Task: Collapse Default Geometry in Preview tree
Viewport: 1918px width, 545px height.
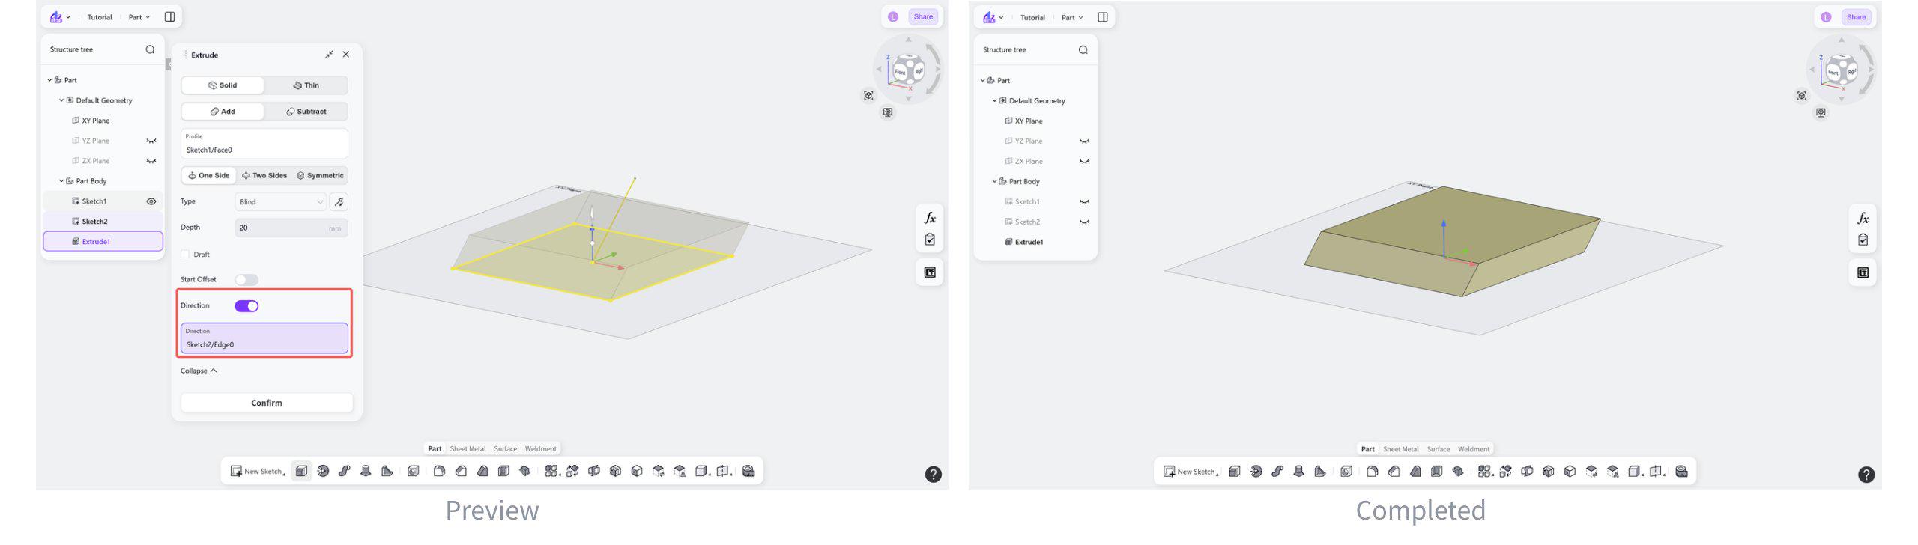Action: tap(61, 100)
